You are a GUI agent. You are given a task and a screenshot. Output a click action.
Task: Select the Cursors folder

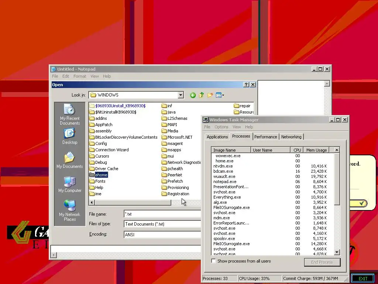[x=99, y=156]
